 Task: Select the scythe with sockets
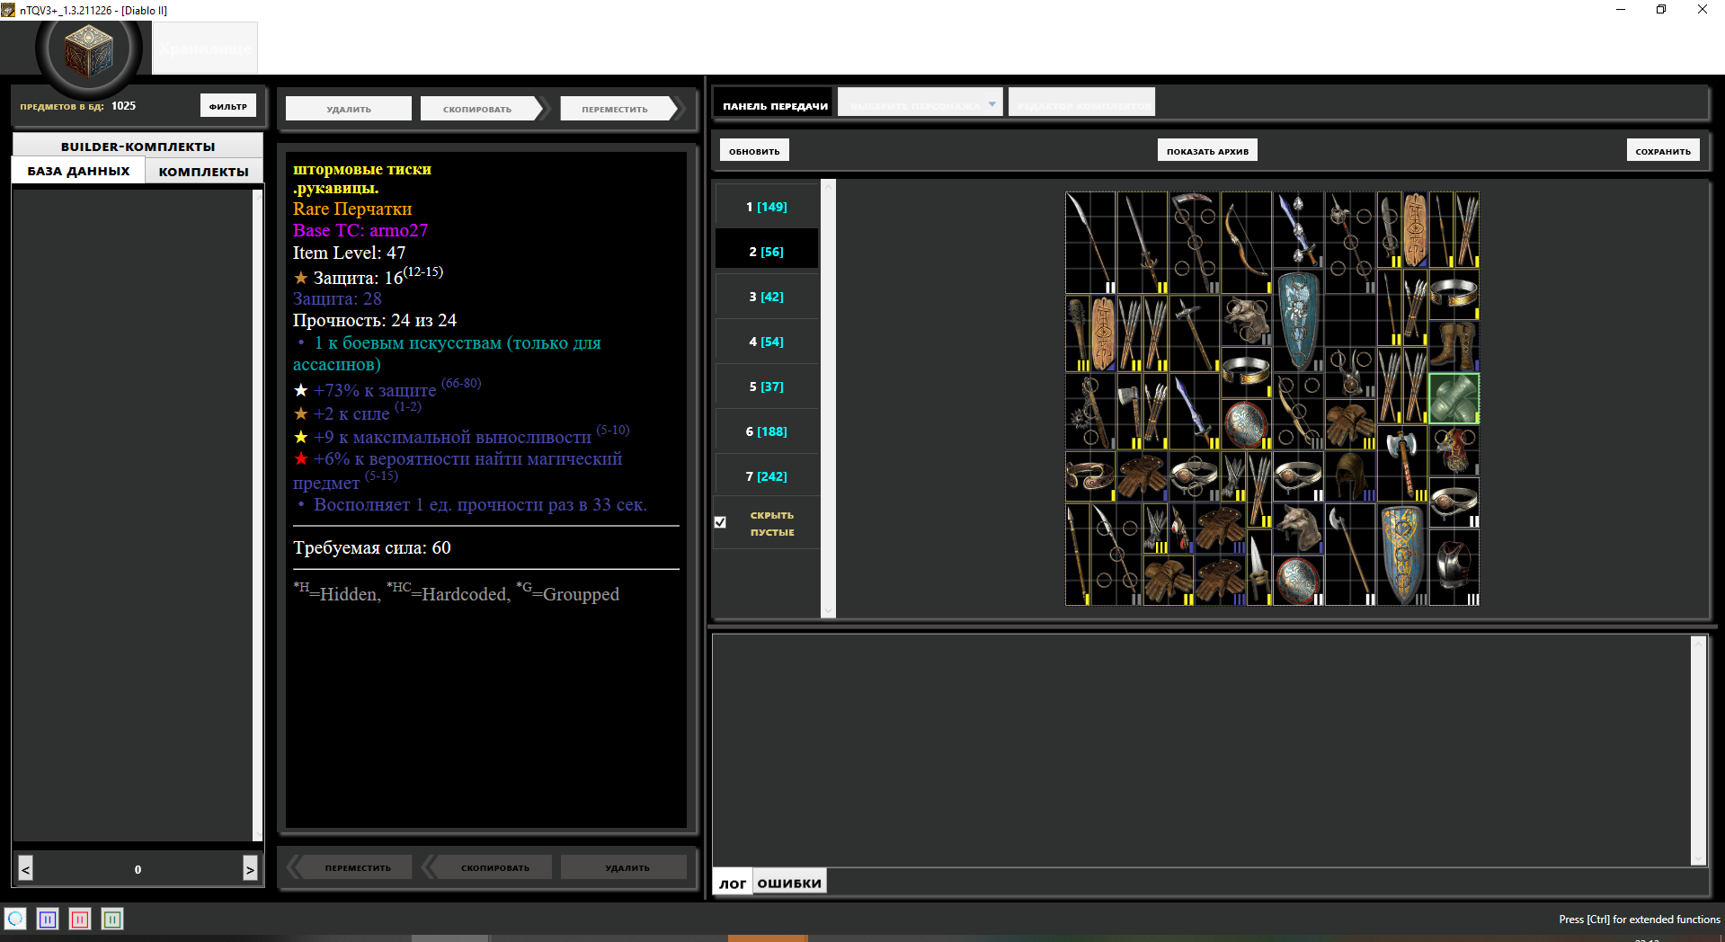pos(1194,243)
